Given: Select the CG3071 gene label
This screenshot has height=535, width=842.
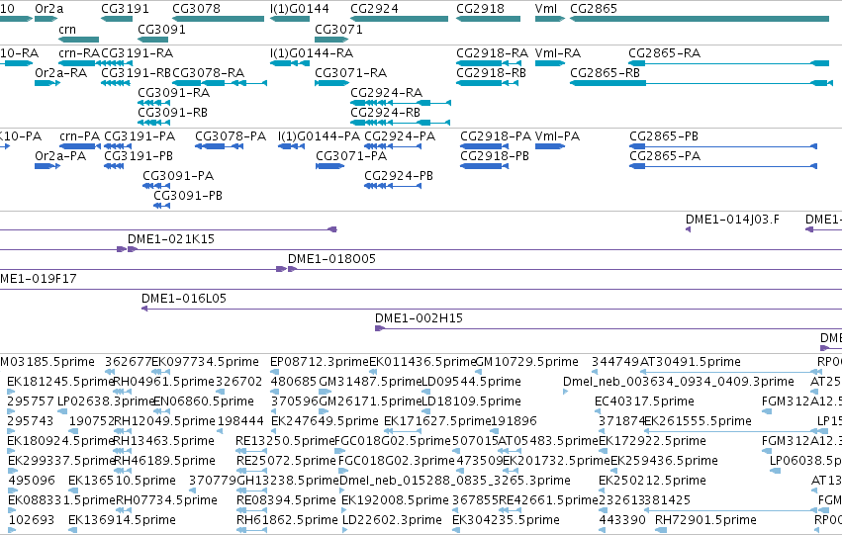Looking at the screenshot, I should coord(338,29).
